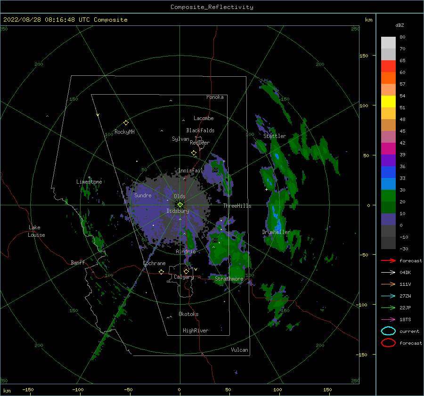Screen dimensions: 424x396
Task: Select the bright green 30-20 dBZ swatch
Action: pos(388,195)
